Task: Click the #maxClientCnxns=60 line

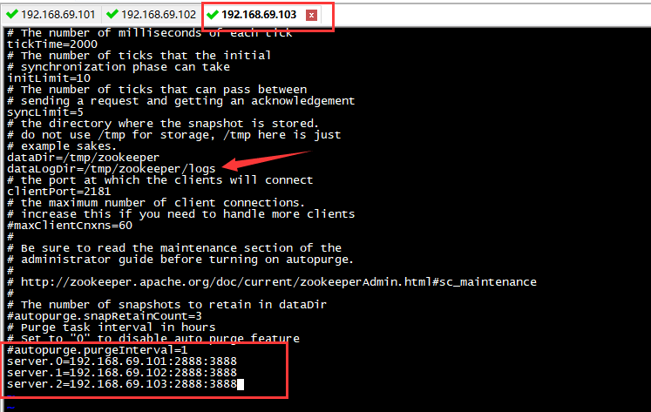Action: click(x=70, y=226)
